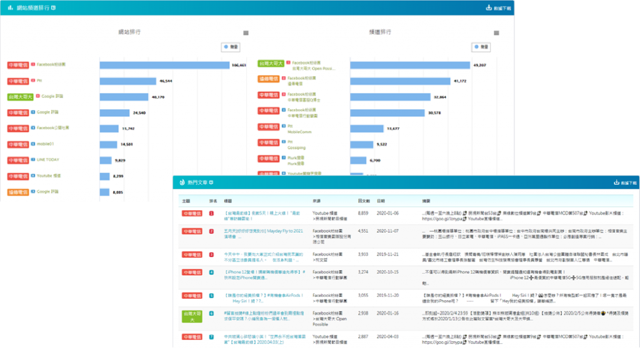Click the 中華電信 tag beside Ptt in 網站排行

click(x=18, y=81)
